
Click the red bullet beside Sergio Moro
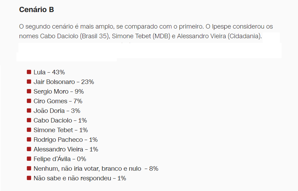[29, 91]
